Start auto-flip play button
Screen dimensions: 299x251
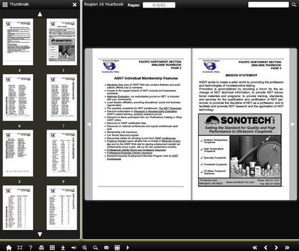pyautogui.click(x=127, y=248)
